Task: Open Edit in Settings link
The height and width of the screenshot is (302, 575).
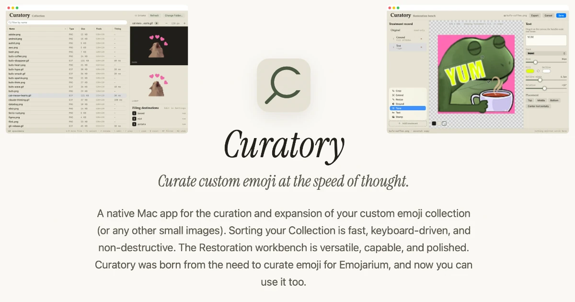Action: tap(174, 108)
